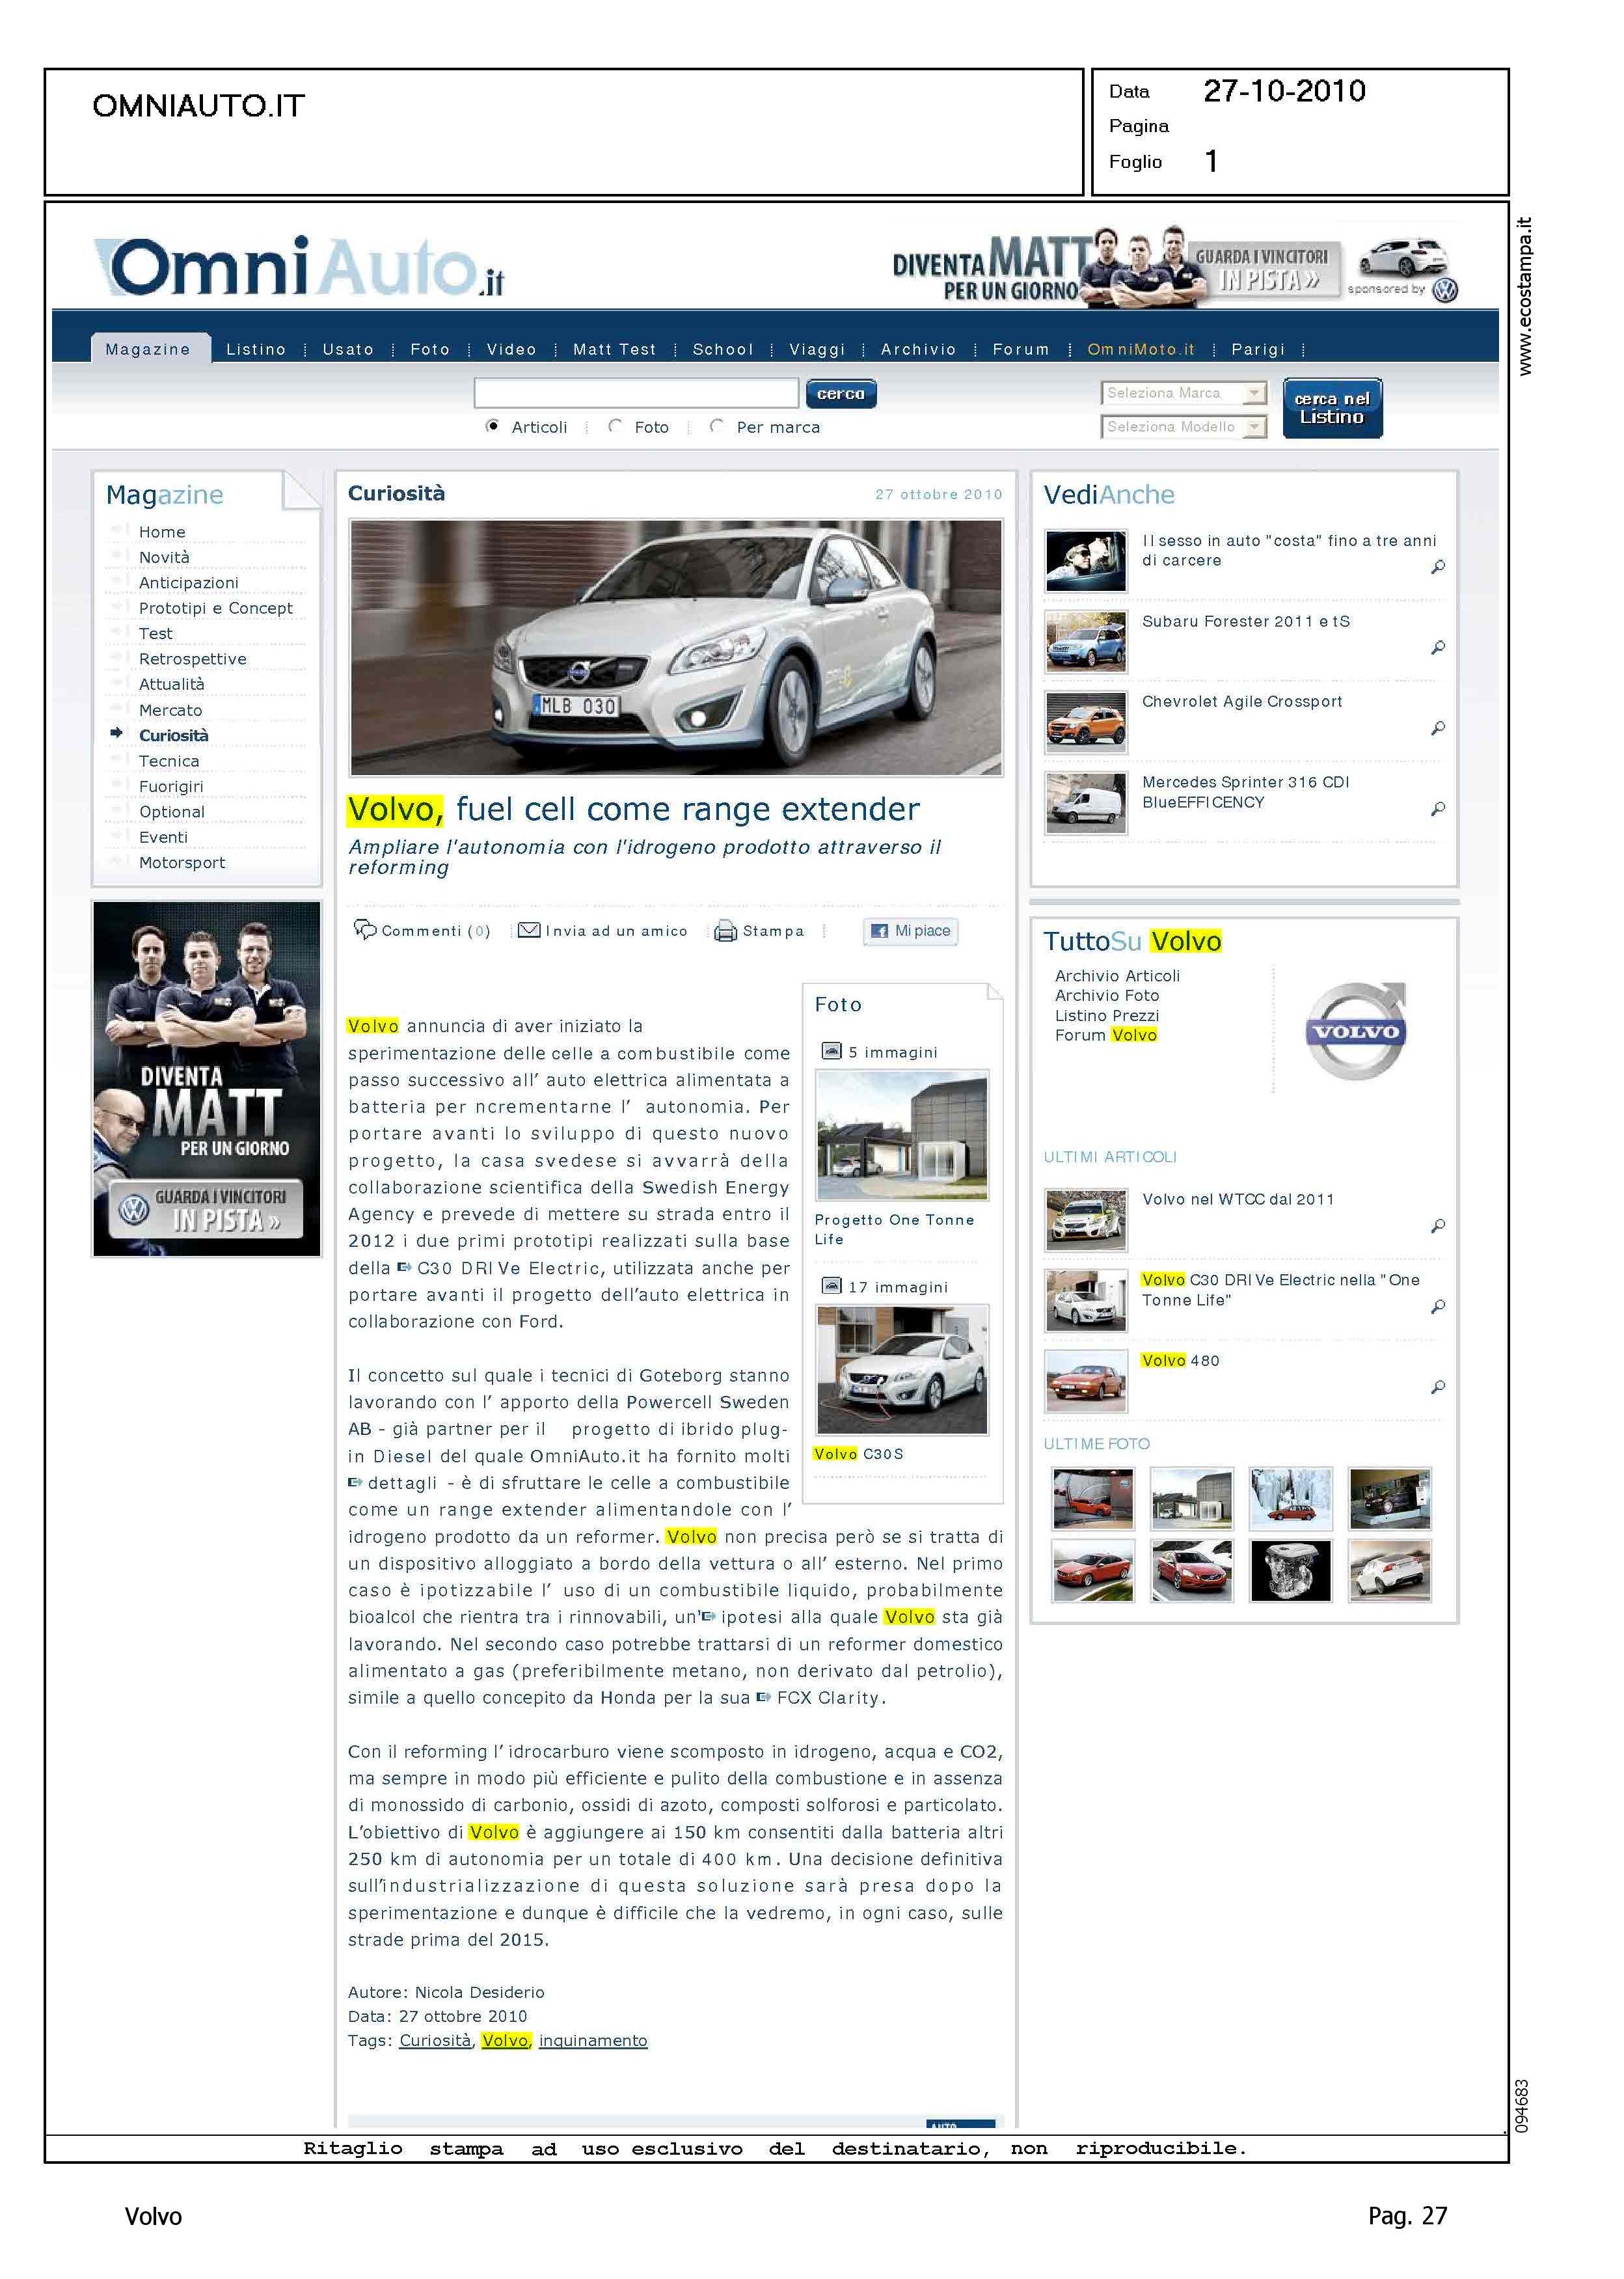Click the gallery icon next to 5 immagini
The height and width of the screenshot is (2279, 1624).
click(x=831, y=1051)
